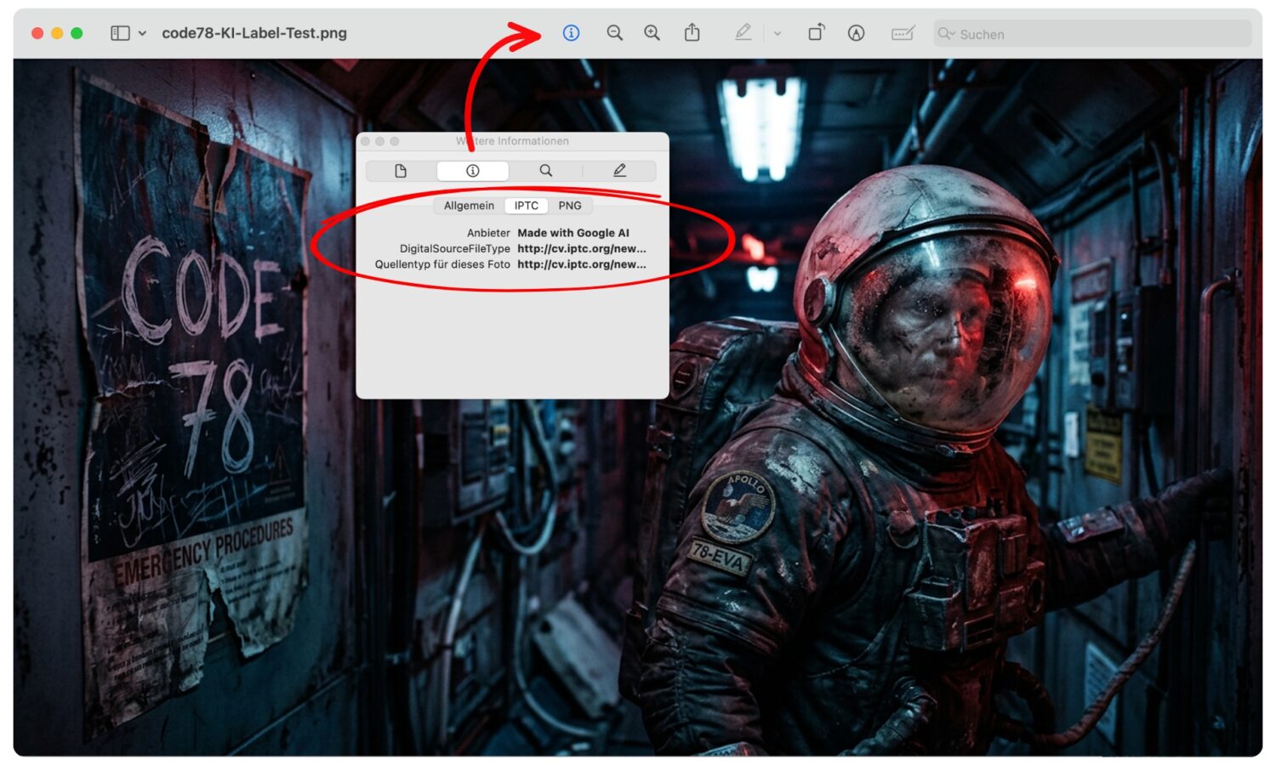Select the Highlight pen tool
The height and width of the screenshot is (765, 1276).
[x=743, y=32]
